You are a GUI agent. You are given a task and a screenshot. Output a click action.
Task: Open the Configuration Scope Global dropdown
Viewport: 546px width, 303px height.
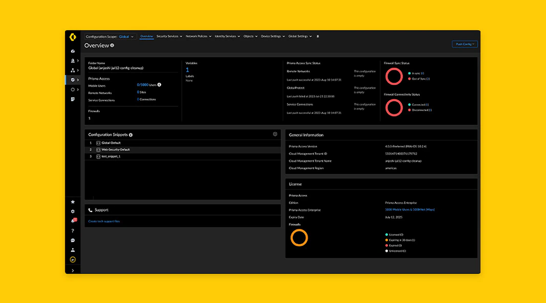(x=126, y=37)
